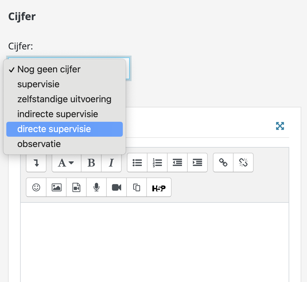Choose highlighted 'directe supervisie' option
The height and width of the screenshot is (282, 307).
[x=65, y=129]
